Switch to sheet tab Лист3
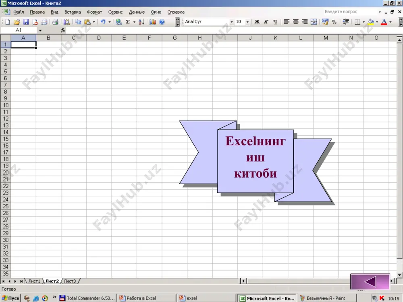 click(70, 281)
